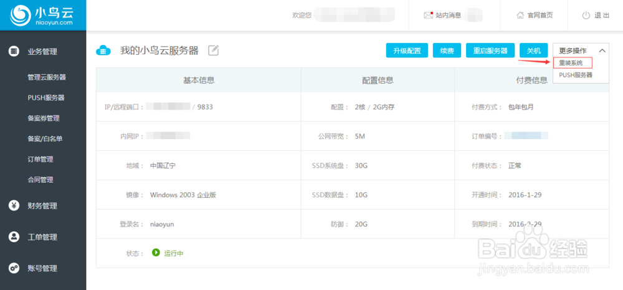Click the 2核 / 2G内存 value
The height and width of the screenshot is (290, 623).
[x=374, y=107]
